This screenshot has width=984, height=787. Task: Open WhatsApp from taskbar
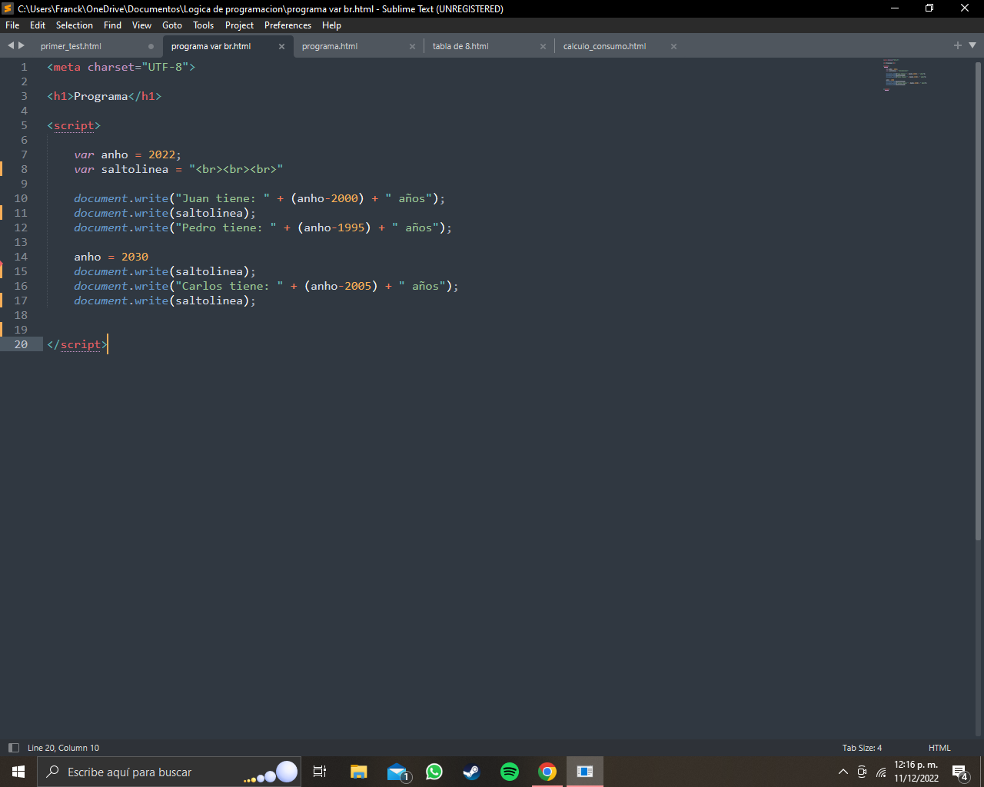[434, 772]
